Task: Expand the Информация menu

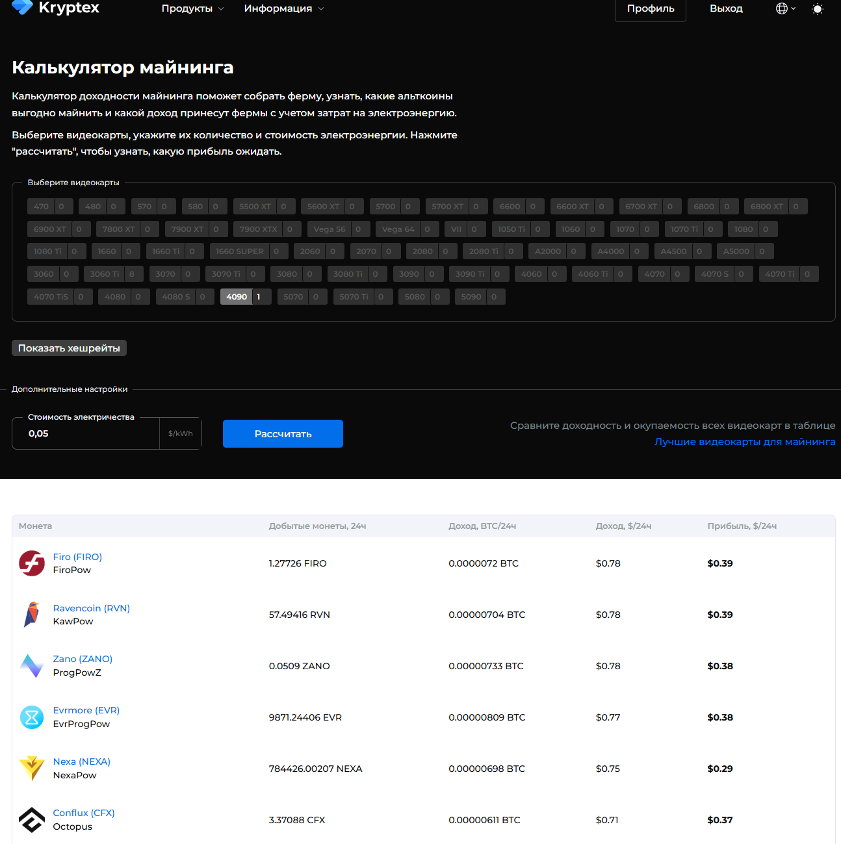Action: tap(283, 8)
